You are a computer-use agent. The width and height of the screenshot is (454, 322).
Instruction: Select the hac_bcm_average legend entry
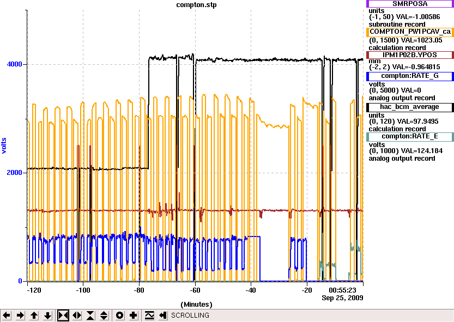coord(410,107)
